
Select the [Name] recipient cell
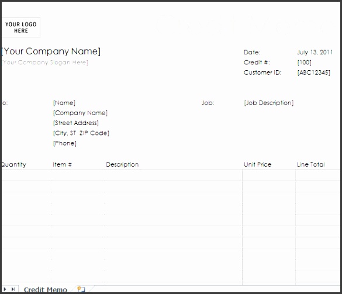[x=64, y=103]
